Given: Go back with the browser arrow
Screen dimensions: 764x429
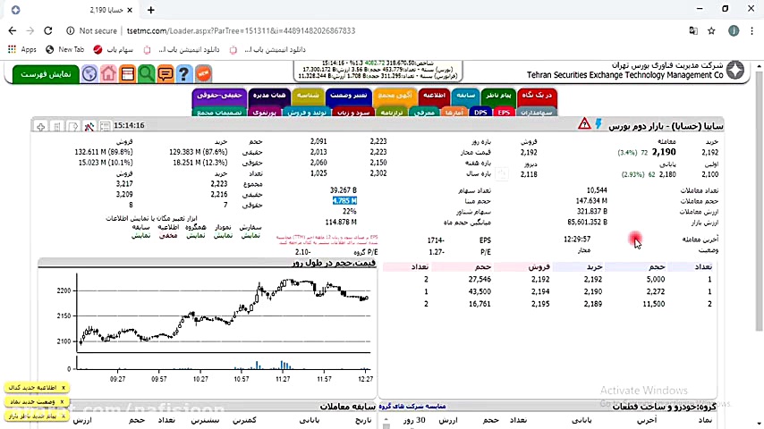Looking at the screenshot, I should (x=13, y=30).
